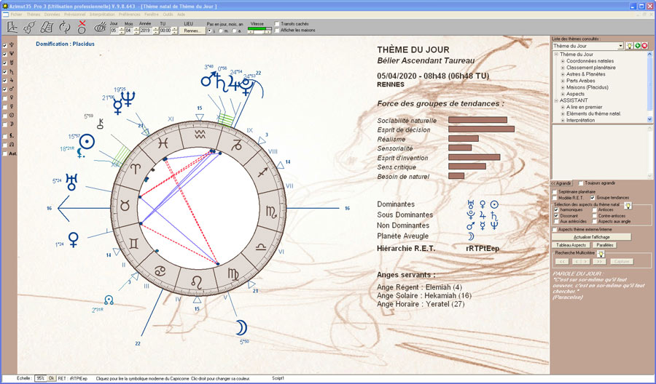
Task: Click the green plus icon beside theme list
Action: pyautogui.click(x=637, y=46)
